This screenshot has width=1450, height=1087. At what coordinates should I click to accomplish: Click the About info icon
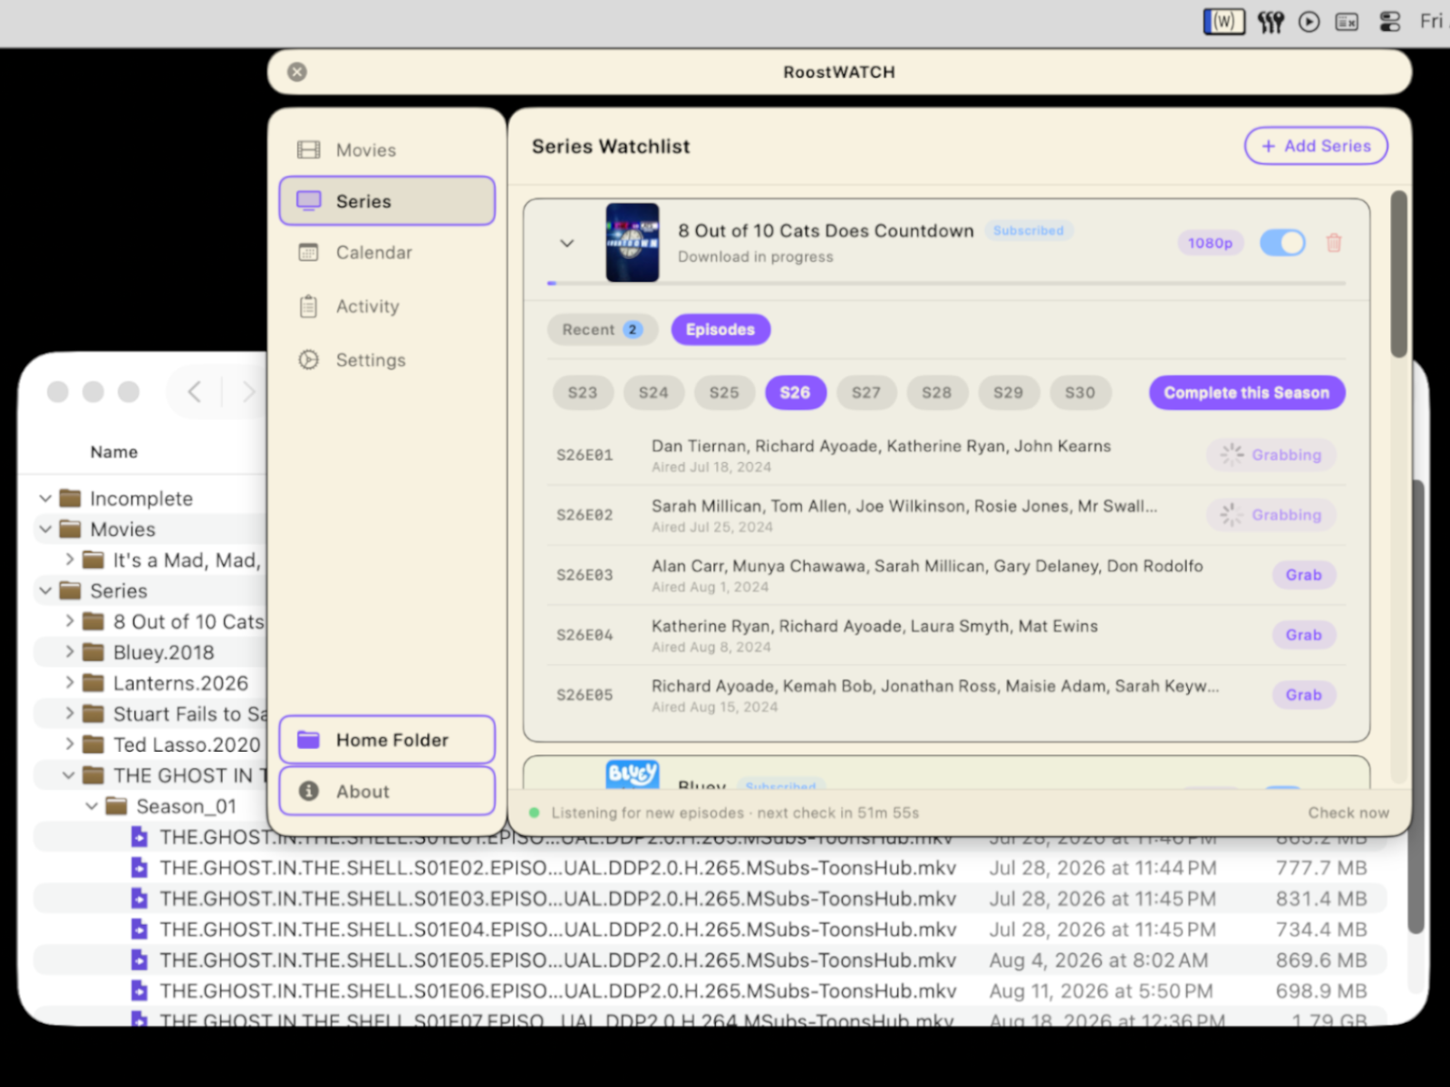click(309, 791)
